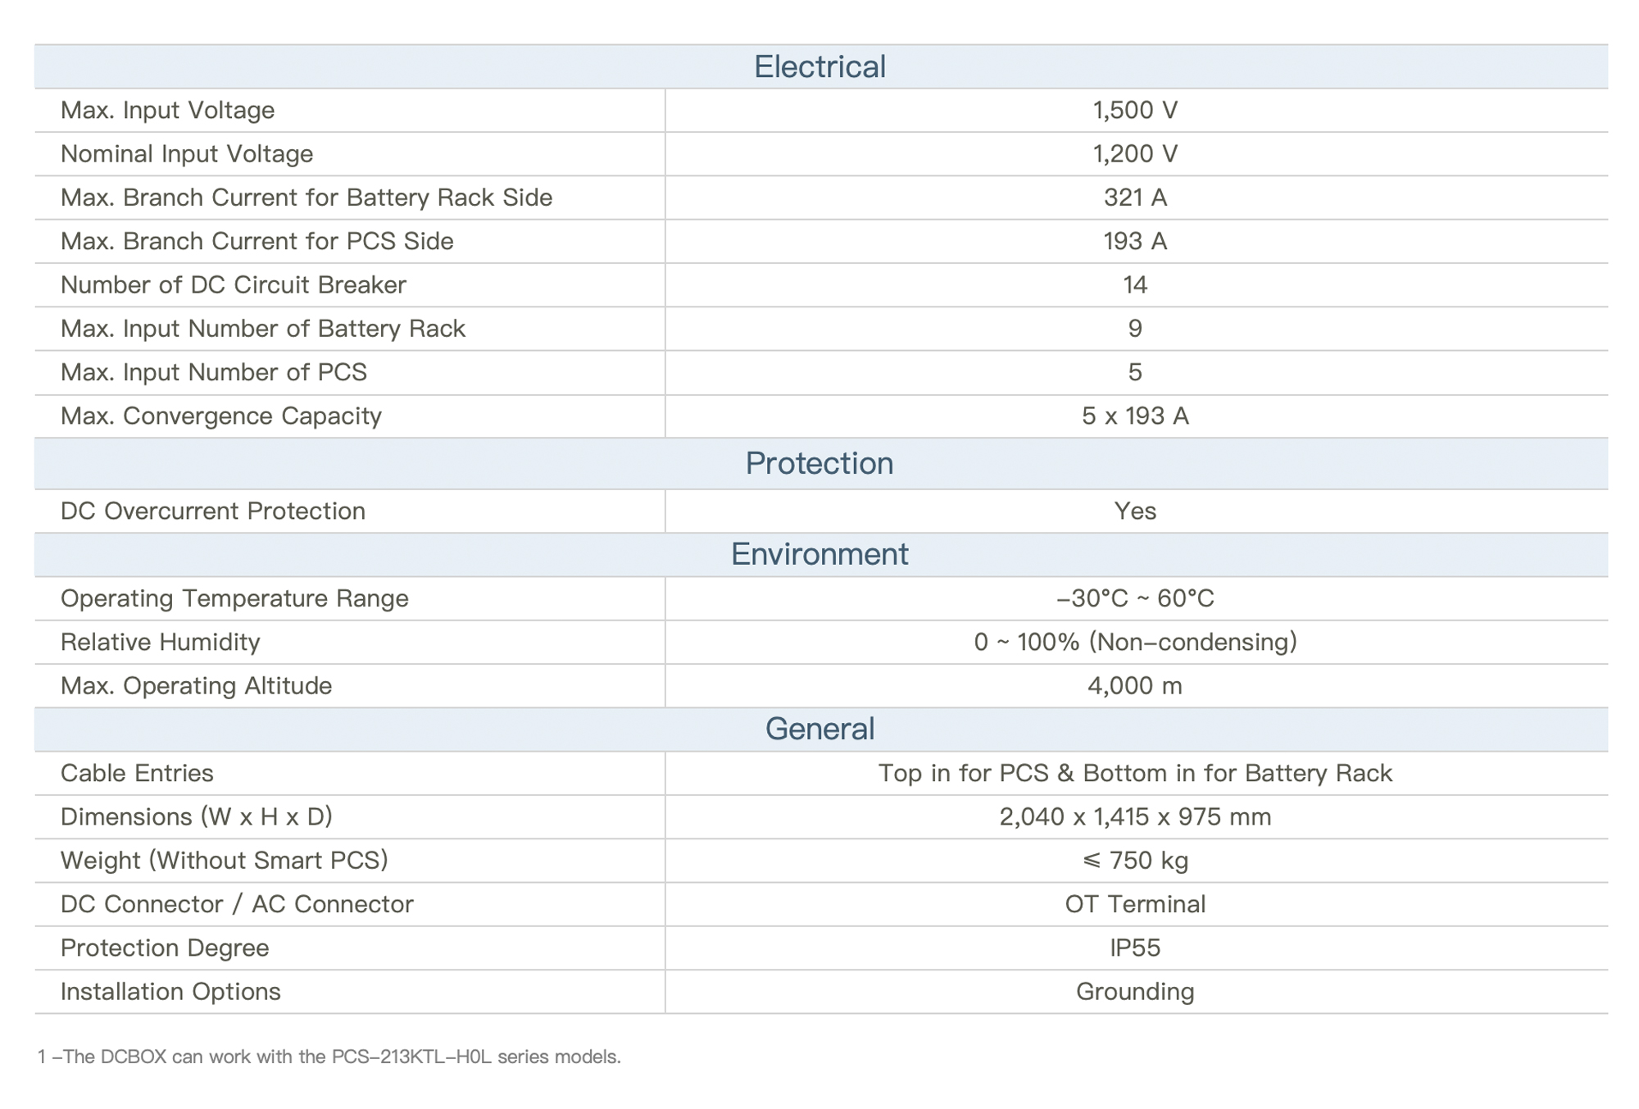
Task: Click the Environment section header
Action: coord(819,555)
